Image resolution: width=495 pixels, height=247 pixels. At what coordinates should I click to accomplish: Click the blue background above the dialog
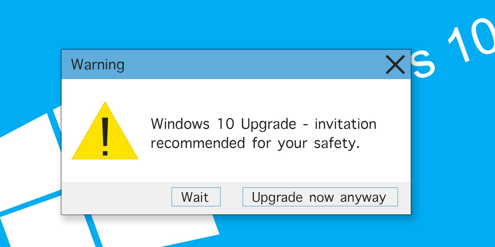pyautogui.click(x=236, y=24)
